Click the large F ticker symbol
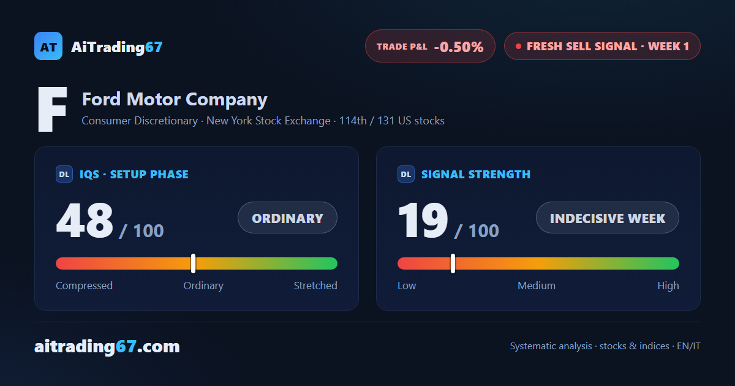 pos(51,110)
